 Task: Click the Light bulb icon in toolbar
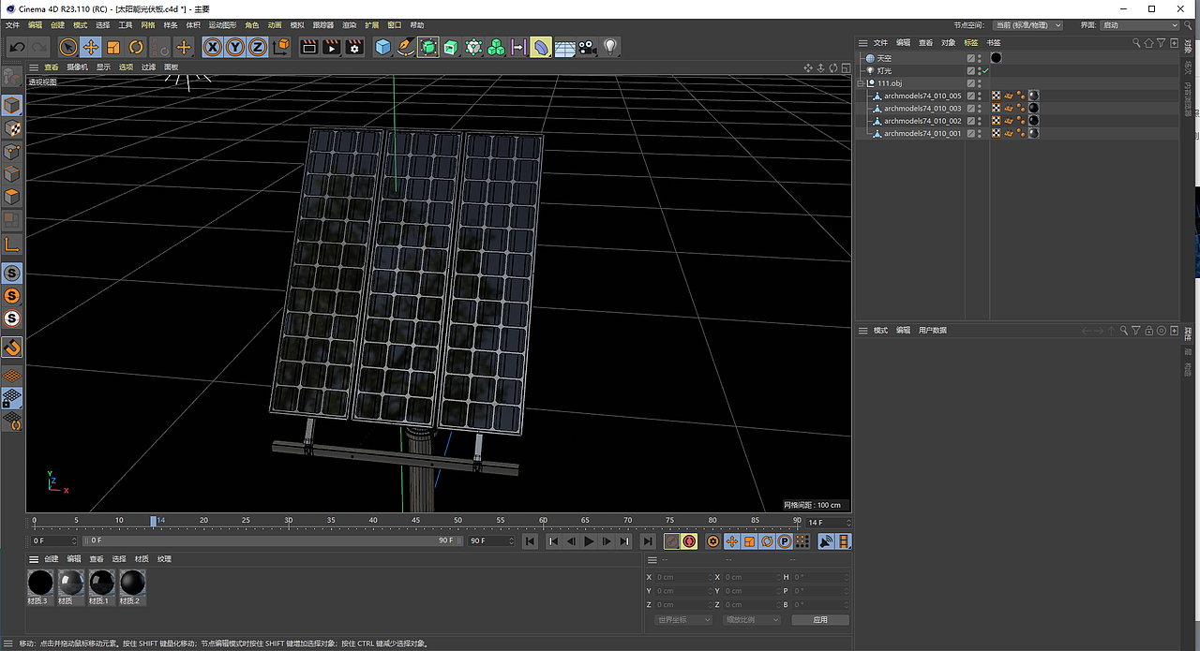610,47
